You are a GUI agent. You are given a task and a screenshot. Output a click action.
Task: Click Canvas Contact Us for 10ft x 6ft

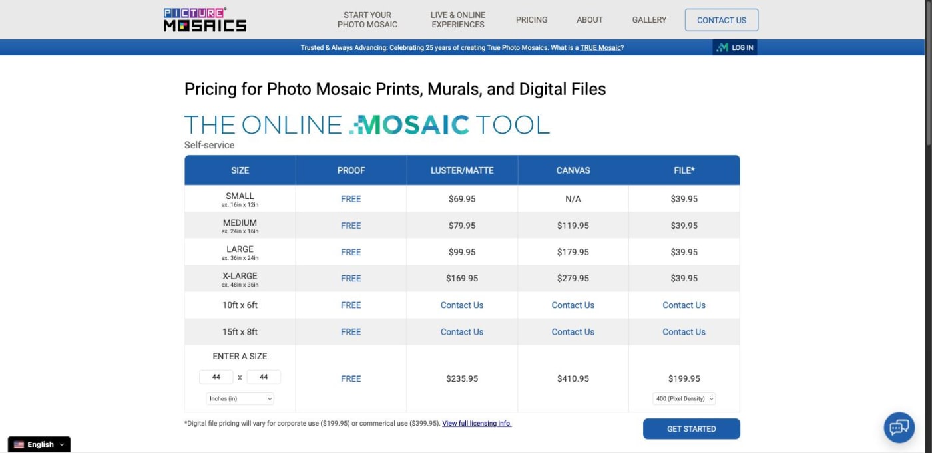(x=573, y=305)
